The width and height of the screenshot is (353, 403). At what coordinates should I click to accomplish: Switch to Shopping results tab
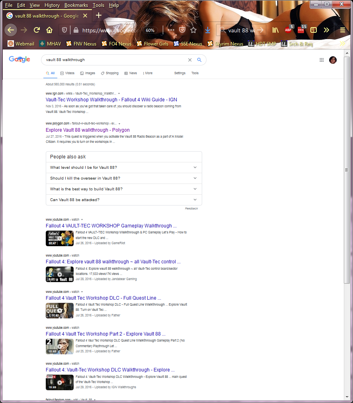[x=110, y=73]
